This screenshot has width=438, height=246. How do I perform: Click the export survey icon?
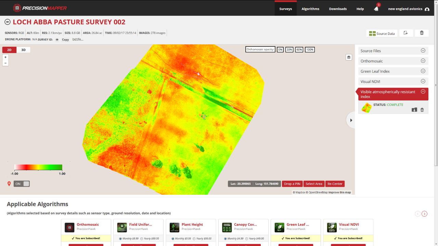pyautogui.click(x=406, y=33)
